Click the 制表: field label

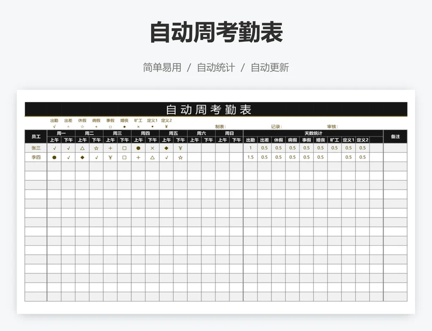[x=220, y=127]
